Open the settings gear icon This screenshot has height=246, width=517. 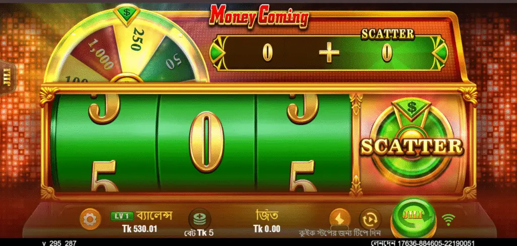tap(90, 219)
